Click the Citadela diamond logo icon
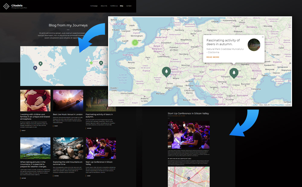The height and width of the screenshot is (187, 302). point(6,6)
